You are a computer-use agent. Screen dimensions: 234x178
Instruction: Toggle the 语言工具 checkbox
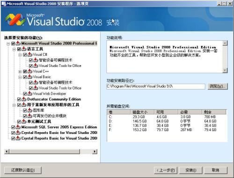pos(19,49)
